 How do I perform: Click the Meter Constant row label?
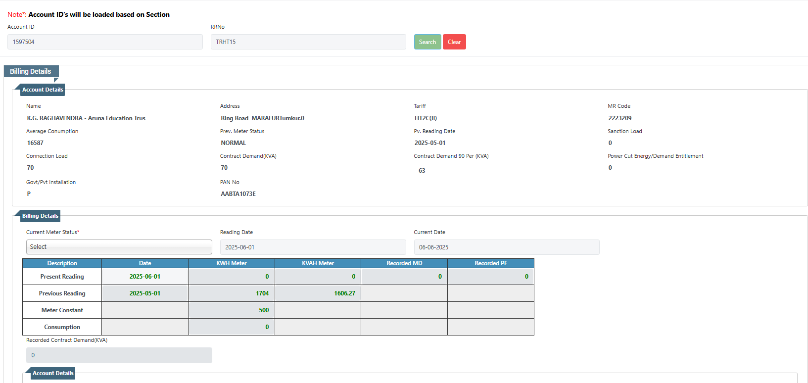coord(62,310)
